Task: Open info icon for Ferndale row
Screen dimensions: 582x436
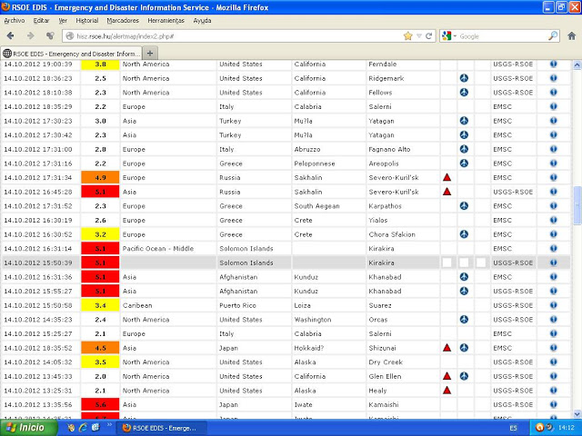Action: (554, 64)
